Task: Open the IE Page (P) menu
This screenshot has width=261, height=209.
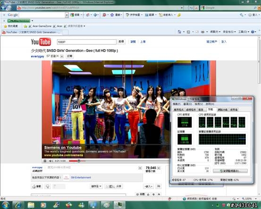Action: point(215,32)
